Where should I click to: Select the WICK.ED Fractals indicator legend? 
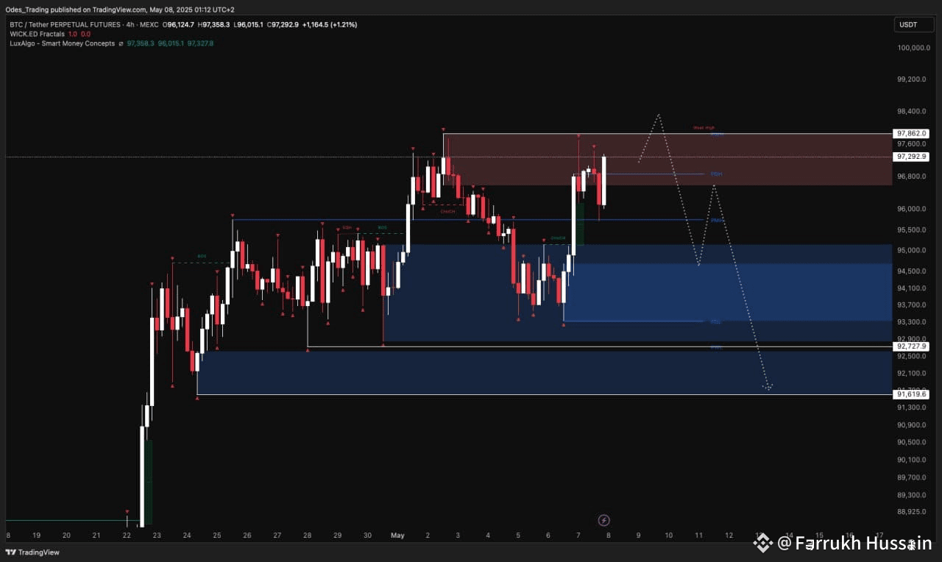[x=38, y=35]
